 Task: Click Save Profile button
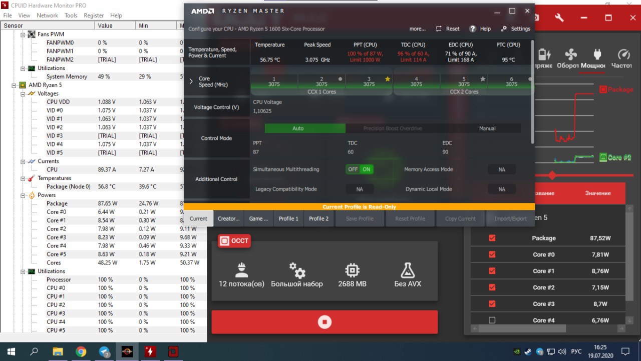[360, 218]
